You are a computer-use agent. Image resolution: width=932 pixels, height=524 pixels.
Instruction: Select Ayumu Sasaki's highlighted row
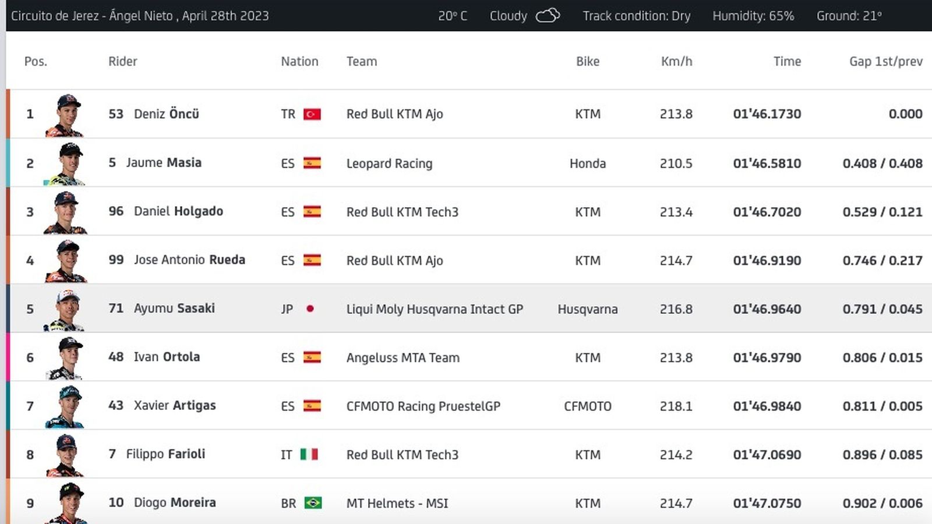click(466, 309)
